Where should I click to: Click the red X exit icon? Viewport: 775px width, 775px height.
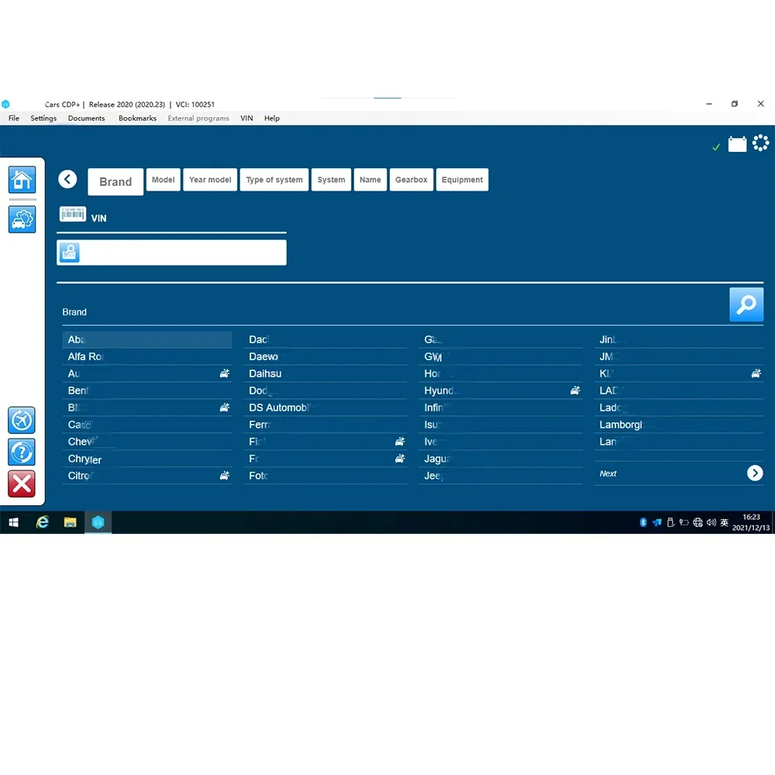pyautogui.click(x=22, y=484)
